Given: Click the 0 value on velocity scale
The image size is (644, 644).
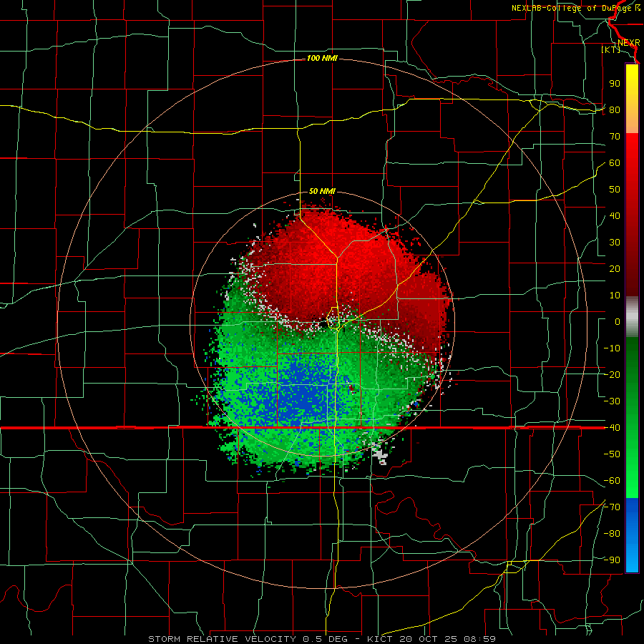Looking at the screenshot, I should [618, 322].
